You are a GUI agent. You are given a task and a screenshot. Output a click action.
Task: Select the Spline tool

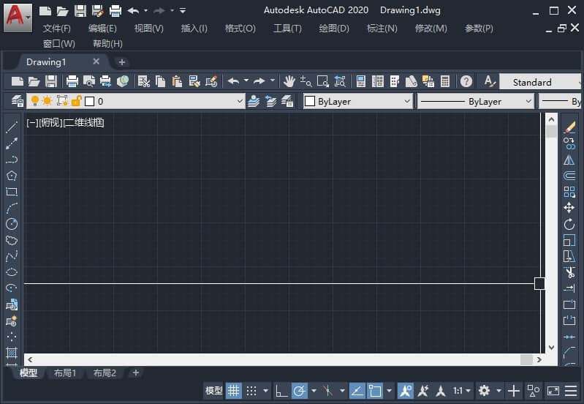point(12,256)
